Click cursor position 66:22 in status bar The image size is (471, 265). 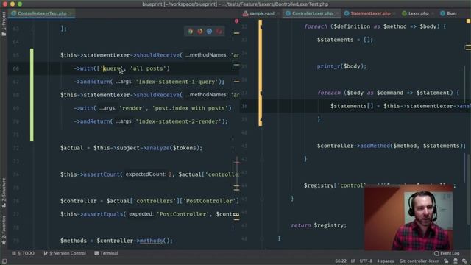click(x=341, y=261)
